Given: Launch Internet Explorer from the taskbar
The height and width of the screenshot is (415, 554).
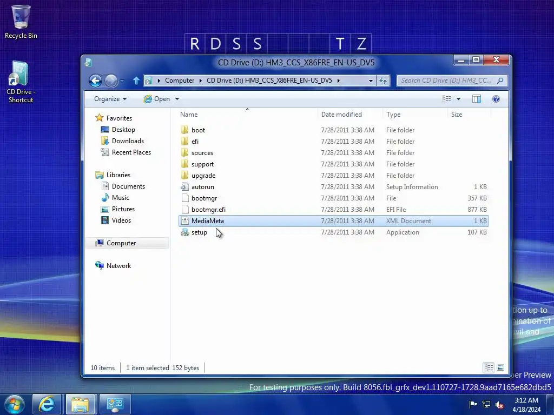Looking at the screenshot, I should point(47,404).
